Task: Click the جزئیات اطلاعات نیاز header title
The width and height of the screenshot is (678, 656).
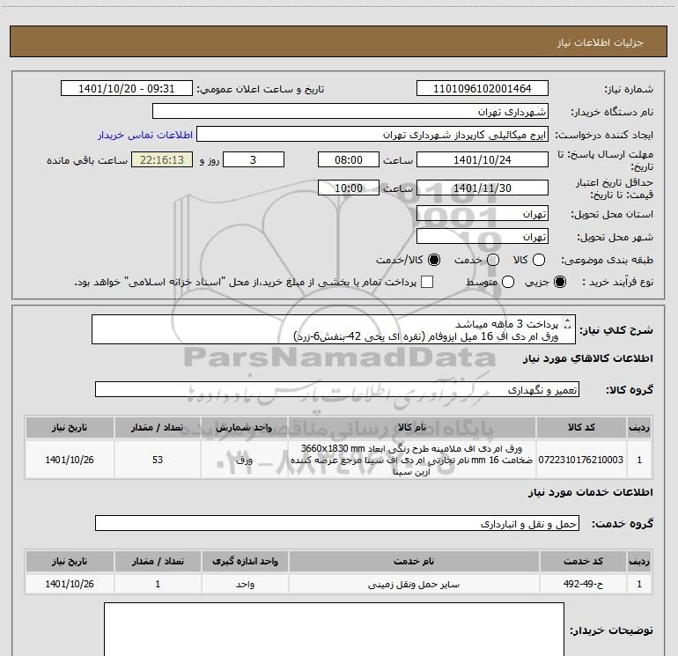Action: (601, 42)
